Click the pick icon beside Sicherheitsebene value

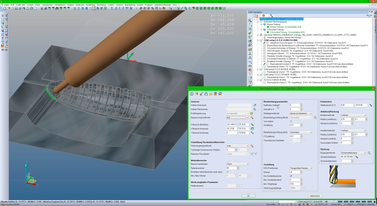pos(356,157)
